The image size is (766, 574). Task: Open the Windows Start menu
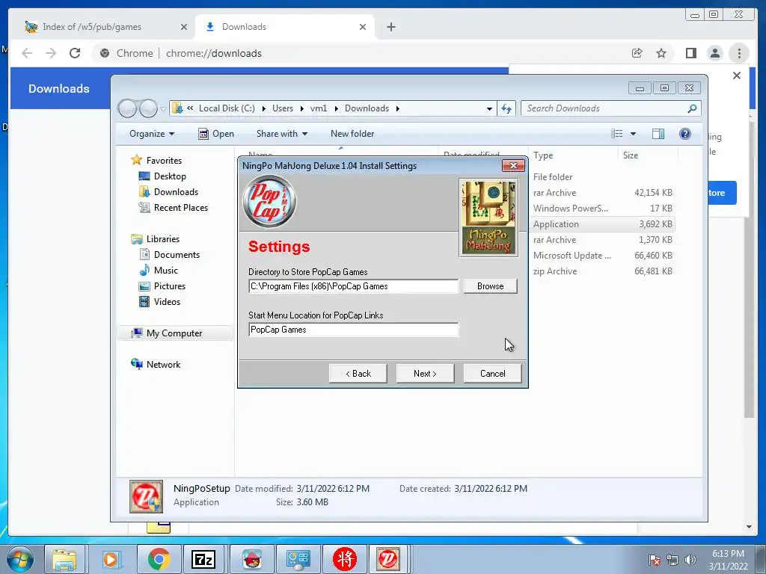(x=20, y=559)
